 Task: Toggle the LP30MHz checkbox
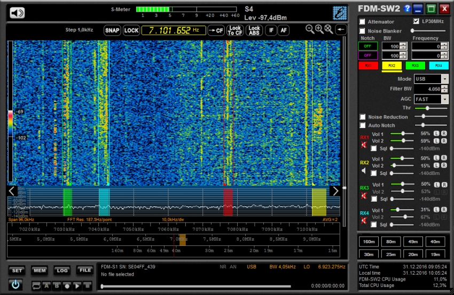pyautogui.click(x=417, y=21)
